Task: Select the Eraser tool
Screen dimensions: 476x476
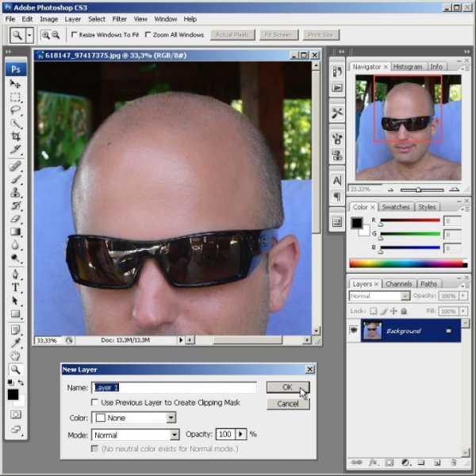Action: tap(15, 219)
